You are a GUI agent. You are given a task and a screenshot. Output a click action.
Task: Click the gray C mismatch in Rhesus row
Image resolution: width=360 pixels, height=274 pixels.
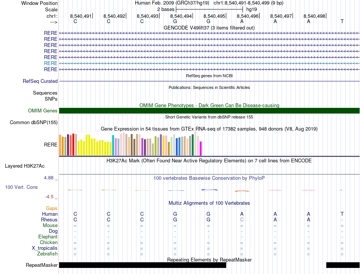242,220
